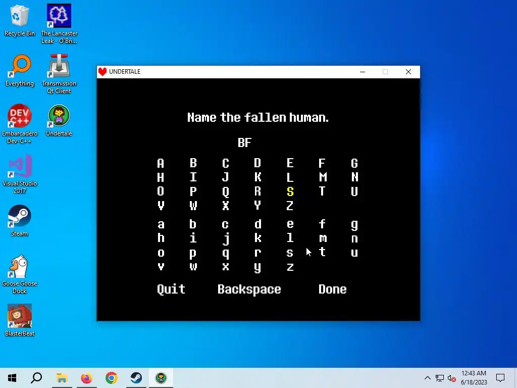Pick uppercase letter E

pyautogui.click(x=290, y=163)
